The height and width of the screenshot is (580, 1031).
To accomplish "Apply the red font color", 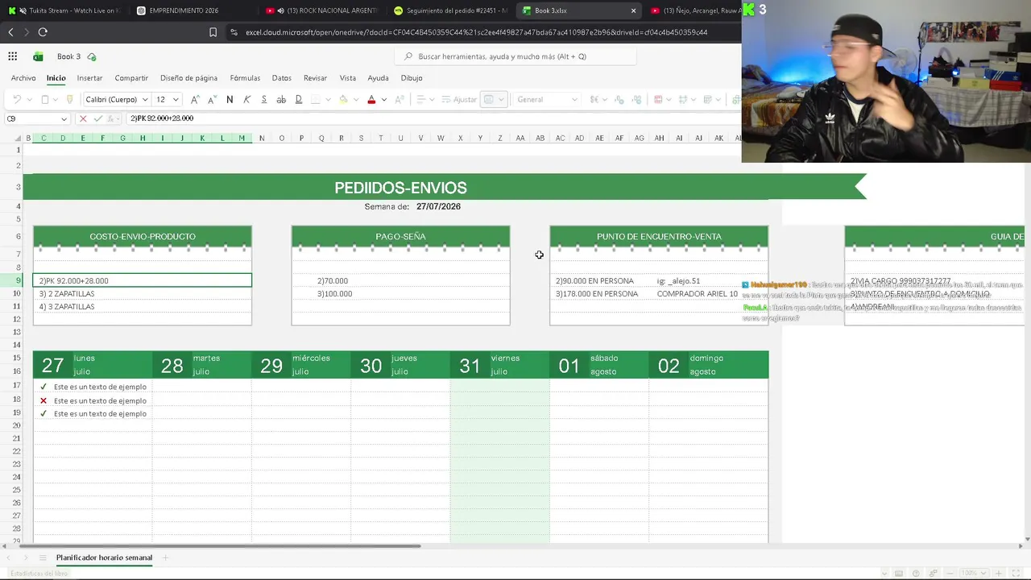I will (371, 100).
